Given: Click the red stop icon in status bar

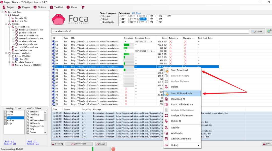Looking at the screenshot, I should [x=113, y=149].
